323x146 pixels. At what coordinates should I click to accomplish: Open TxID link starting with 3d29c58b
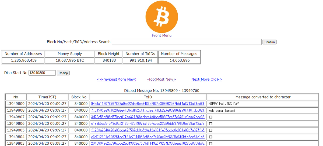(x=148, y=117)
